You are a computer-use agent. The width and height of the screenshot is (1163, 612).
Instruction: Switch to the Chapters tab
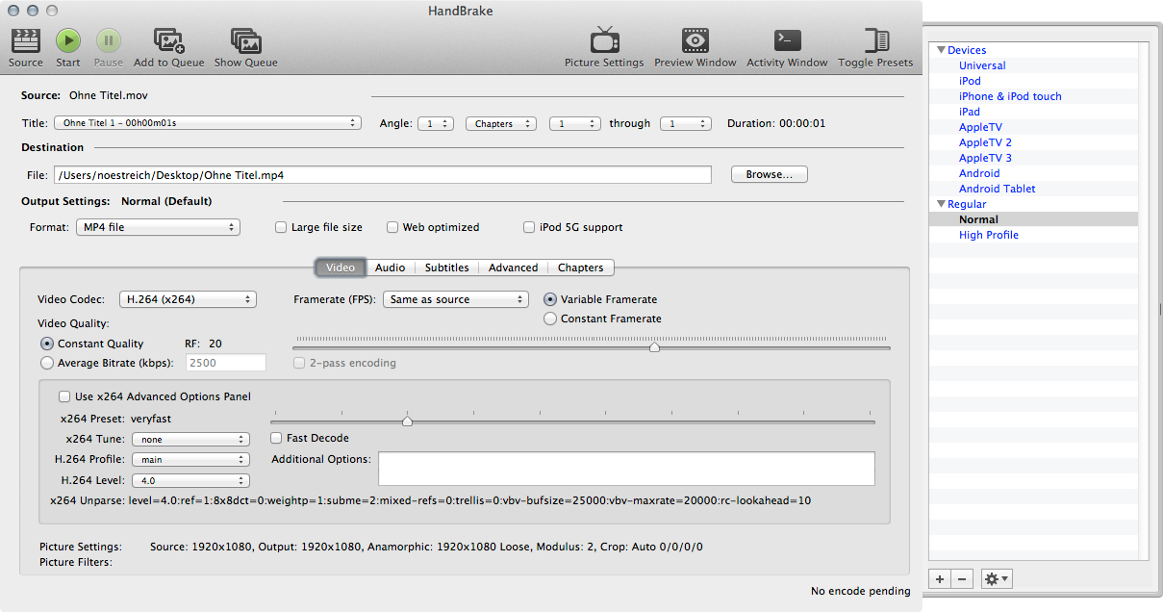pos(581,268)
